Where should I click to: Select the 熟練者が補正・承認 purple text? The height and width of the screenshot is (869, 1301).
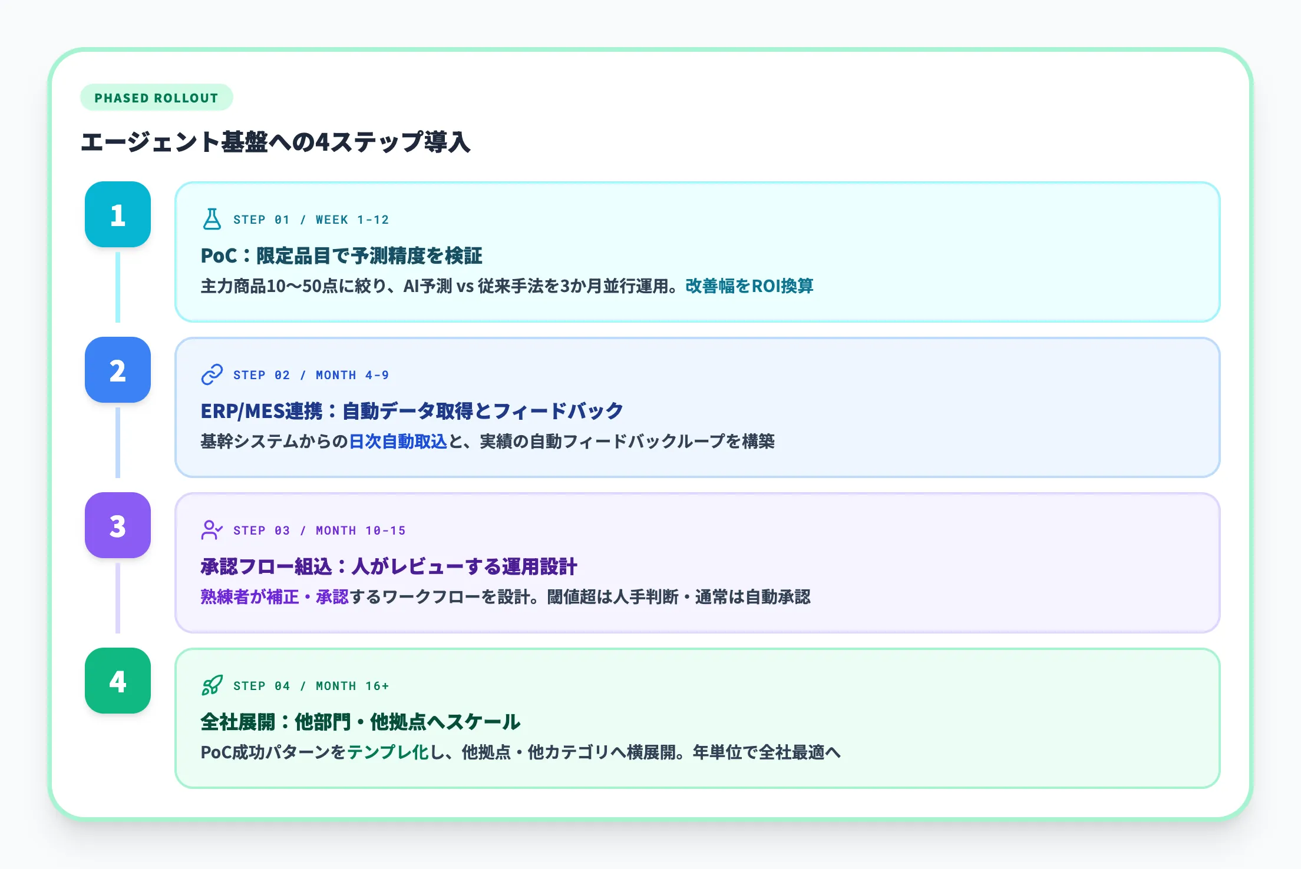coord(274,596)
